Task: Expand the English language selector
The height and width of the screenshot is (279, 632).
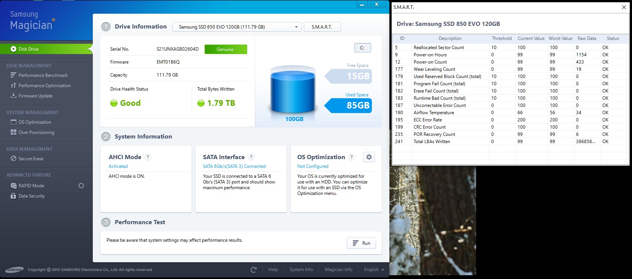Action: 374,270
